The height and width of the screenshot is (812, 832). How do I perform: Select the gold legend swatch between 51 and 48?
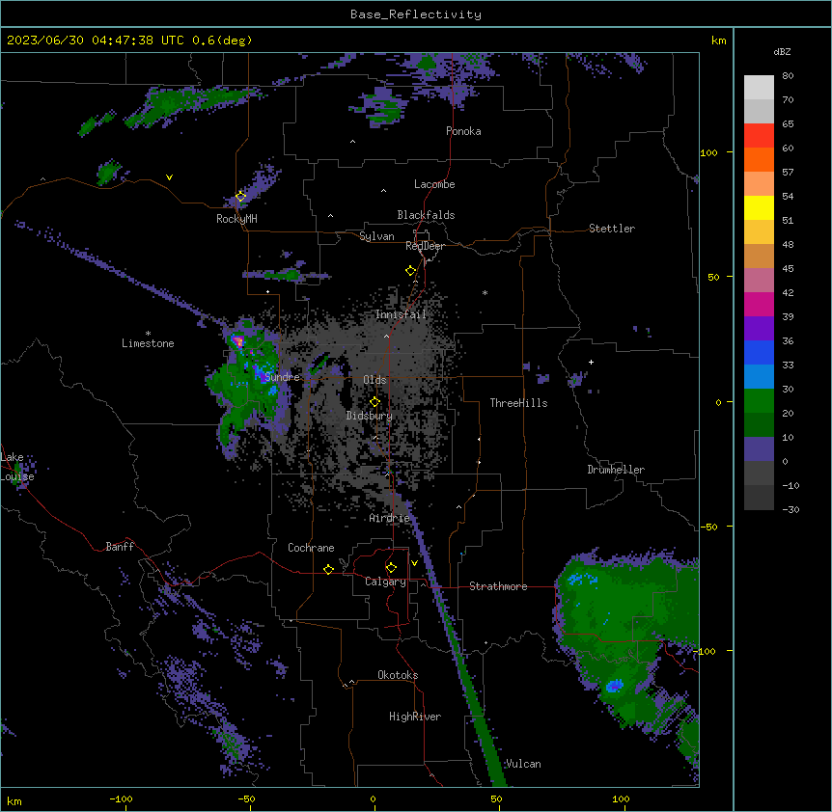coord(759,232)
